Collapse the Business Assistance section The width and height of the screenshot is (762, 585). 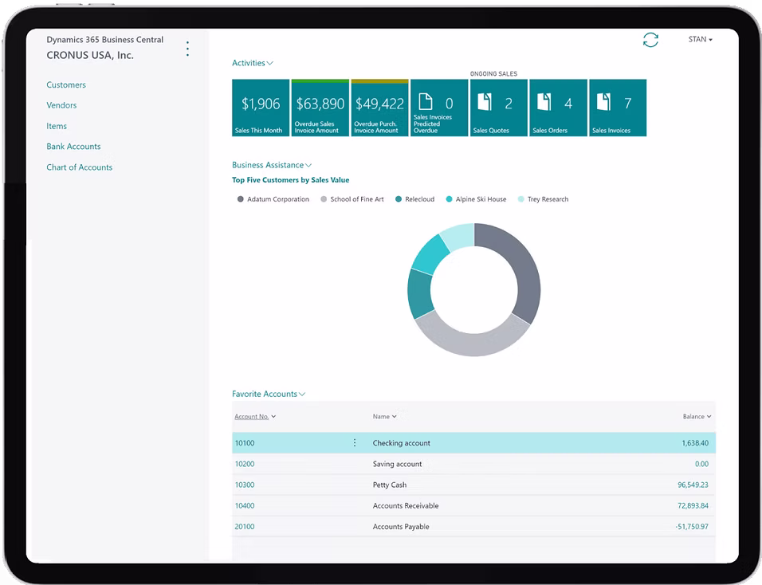[272, 165]
